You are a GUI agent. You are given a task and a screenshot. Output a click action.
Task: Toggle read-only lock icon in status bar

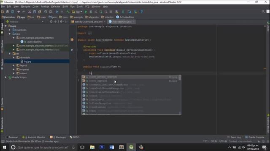tap(259, 141)
